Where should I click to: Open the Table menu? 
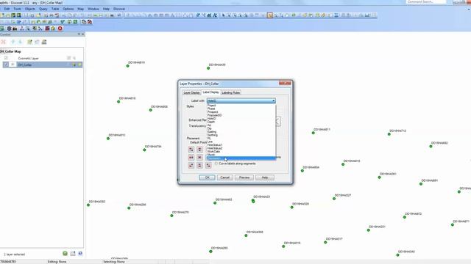[x=55, y=9]
